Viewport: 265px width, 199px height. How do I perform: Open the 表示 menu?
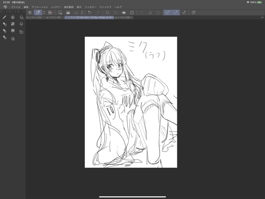79,7
